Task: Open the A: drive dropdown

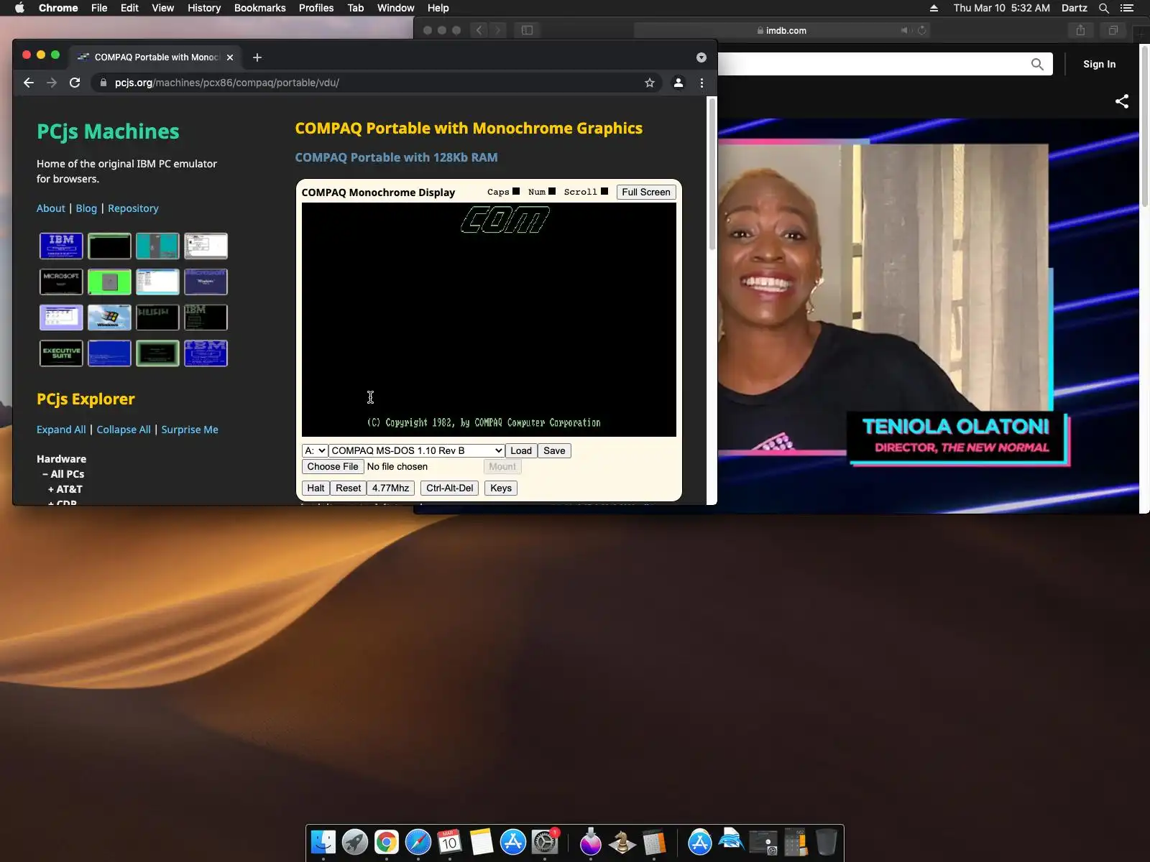Action: pyautogui.click(x=315, y=450)
